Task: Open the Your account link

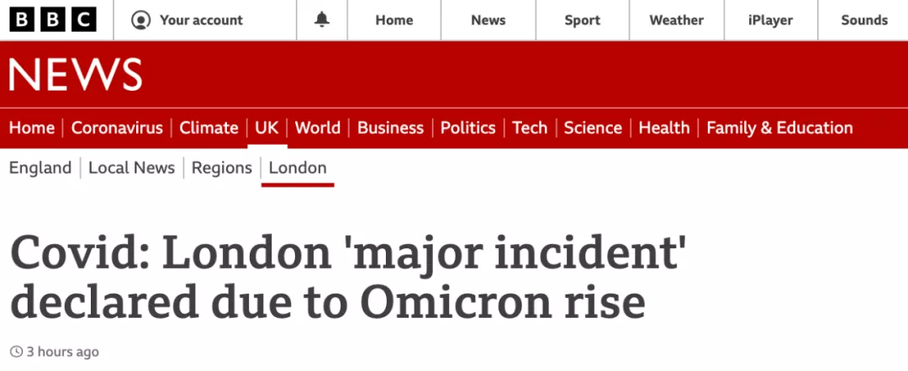Action: (x=187, y=20)
